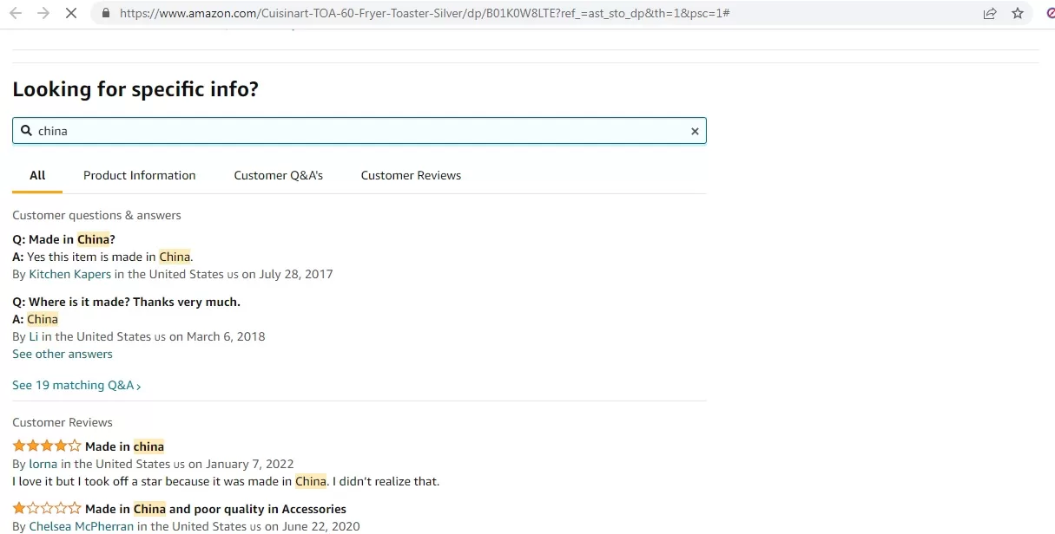The height and width of the screenshot is (534, 1055).
Task: Expand See 19 matching Q&A
Action: 76,385
